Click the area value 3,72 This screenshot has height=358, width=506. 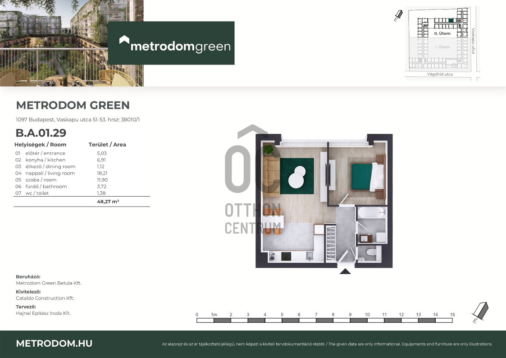[x=102, y=187]
